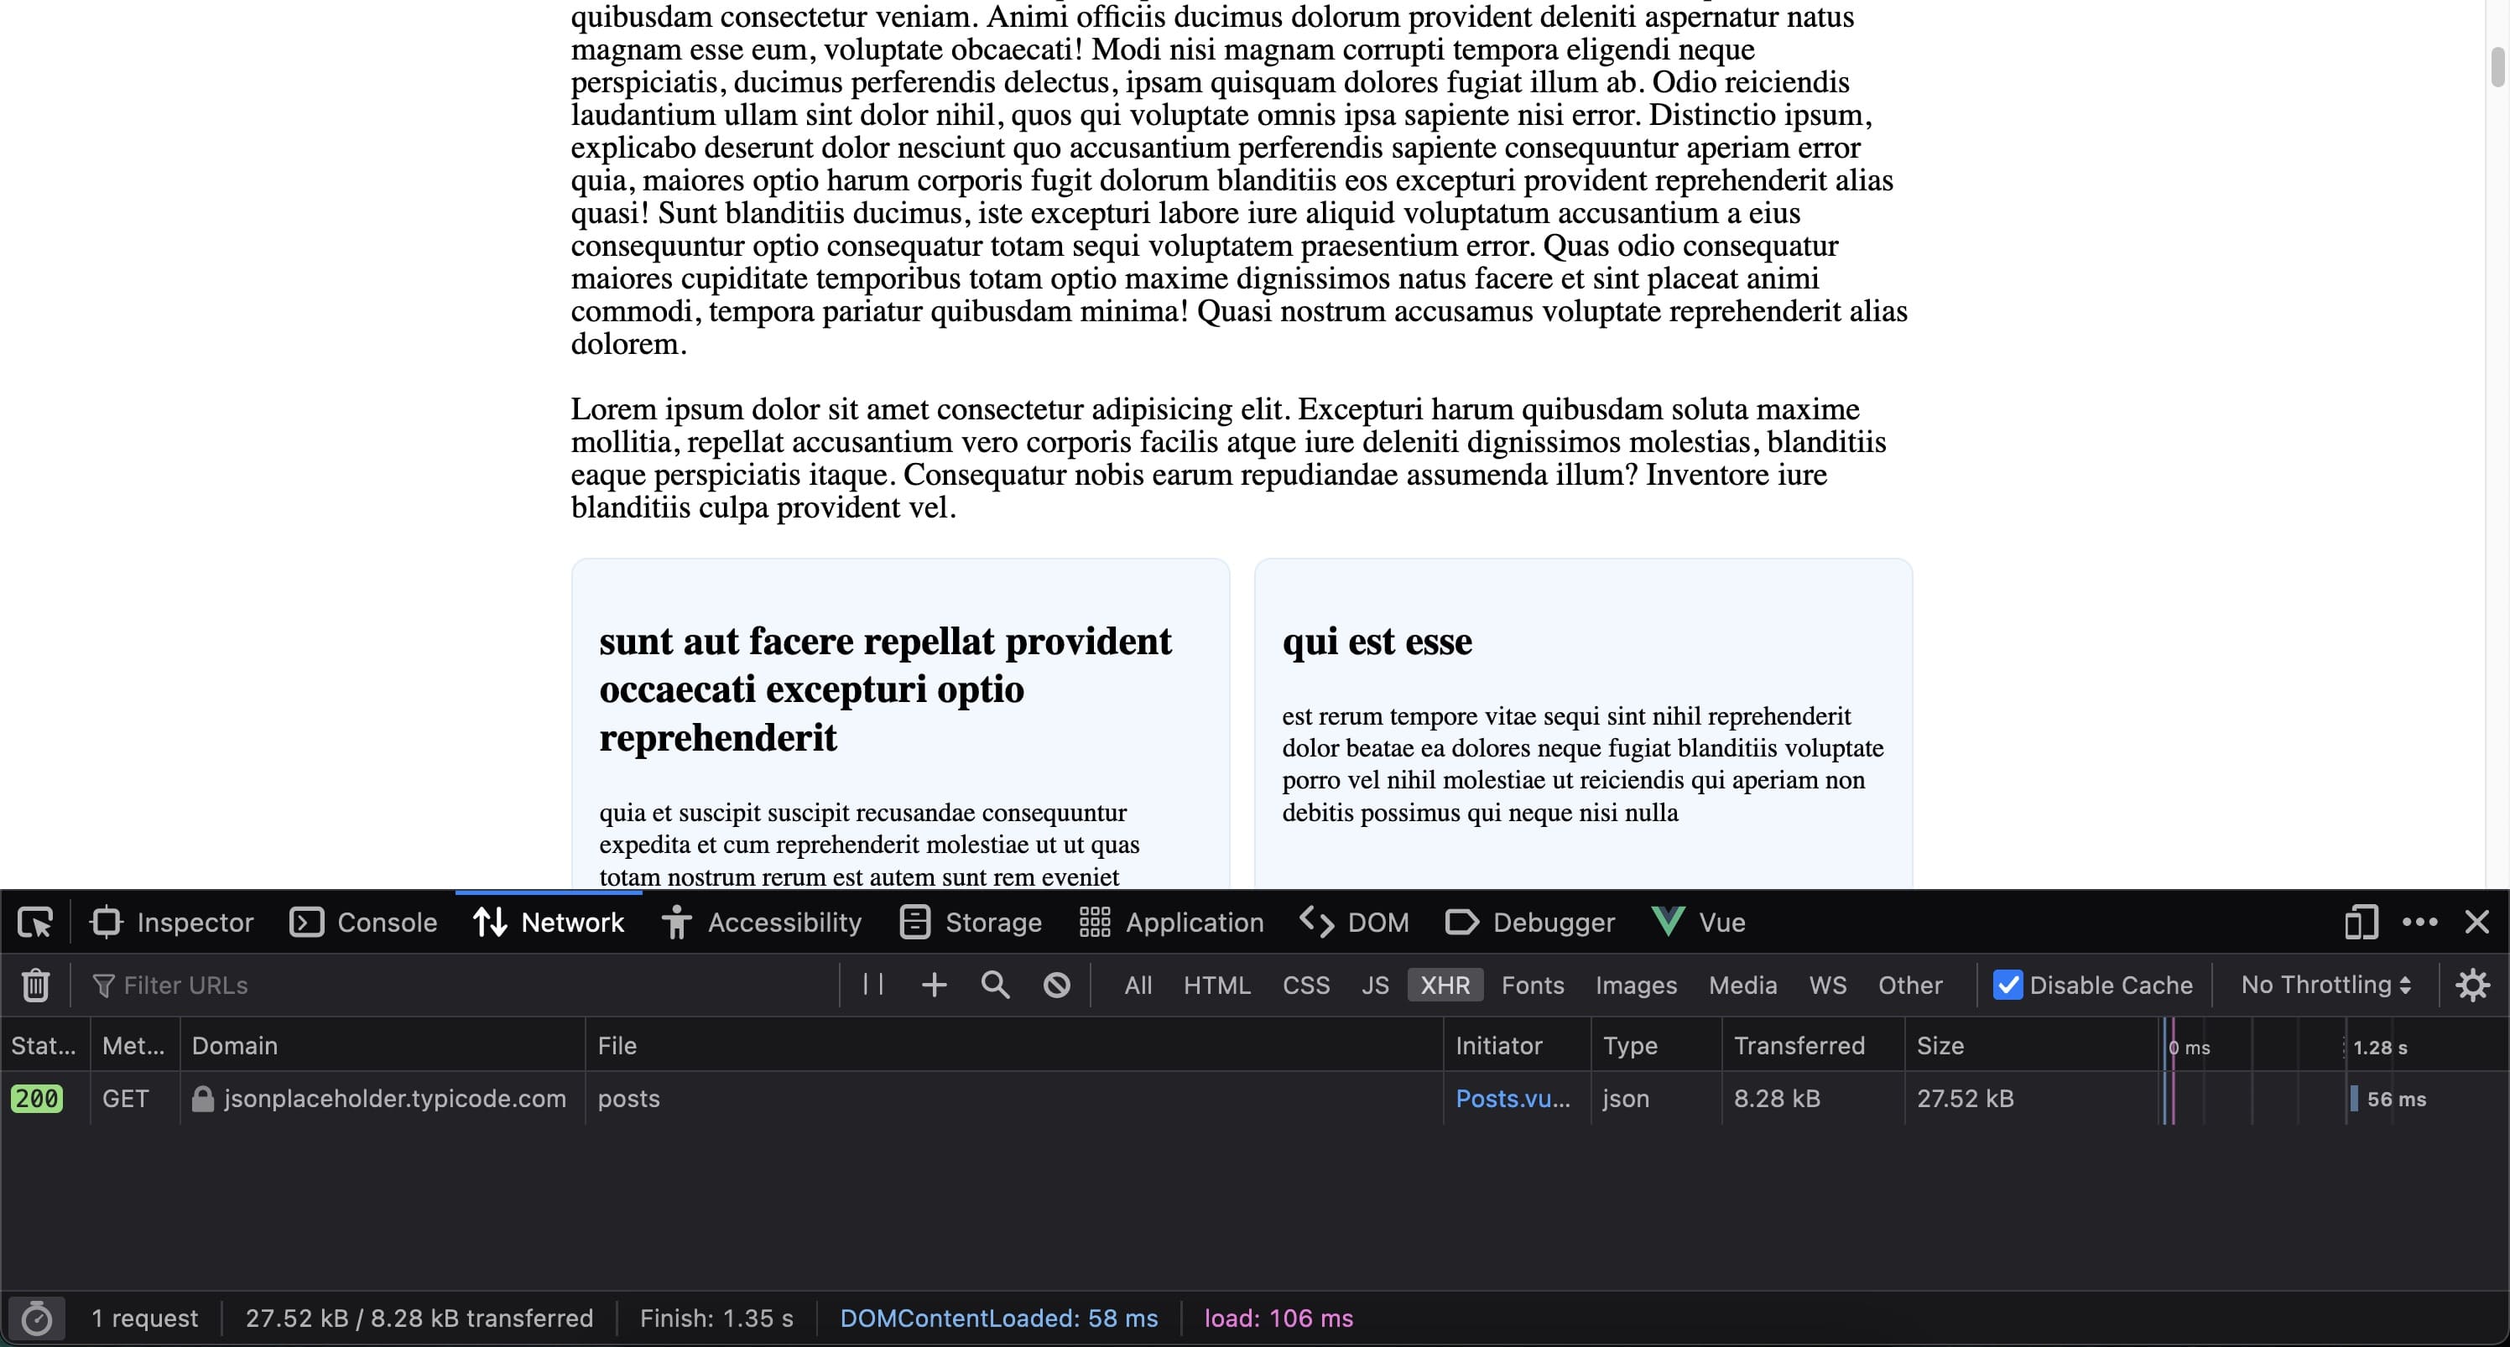Uncheck the Disable Cache checkbox

(2007, 985)
